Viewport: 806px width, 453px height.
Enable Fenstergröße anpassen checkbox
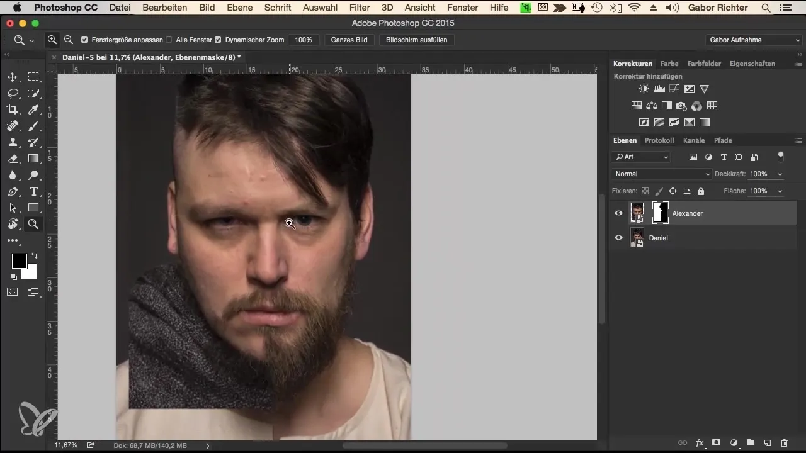(84, 40)
